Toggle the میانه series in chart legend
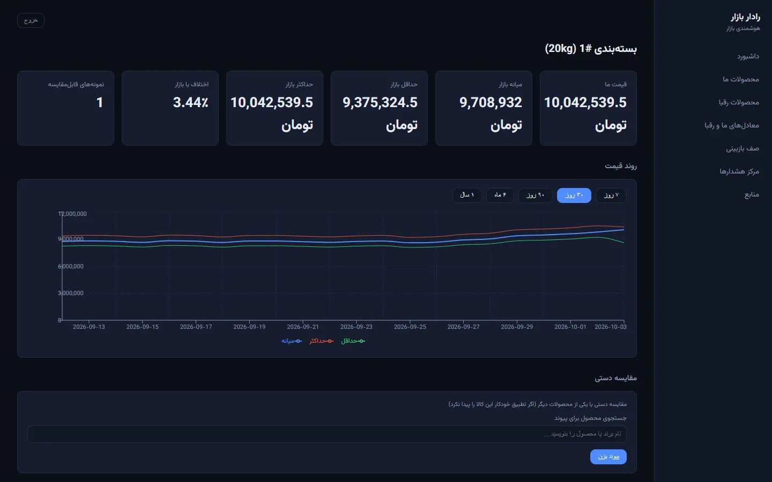 point(292,341)
